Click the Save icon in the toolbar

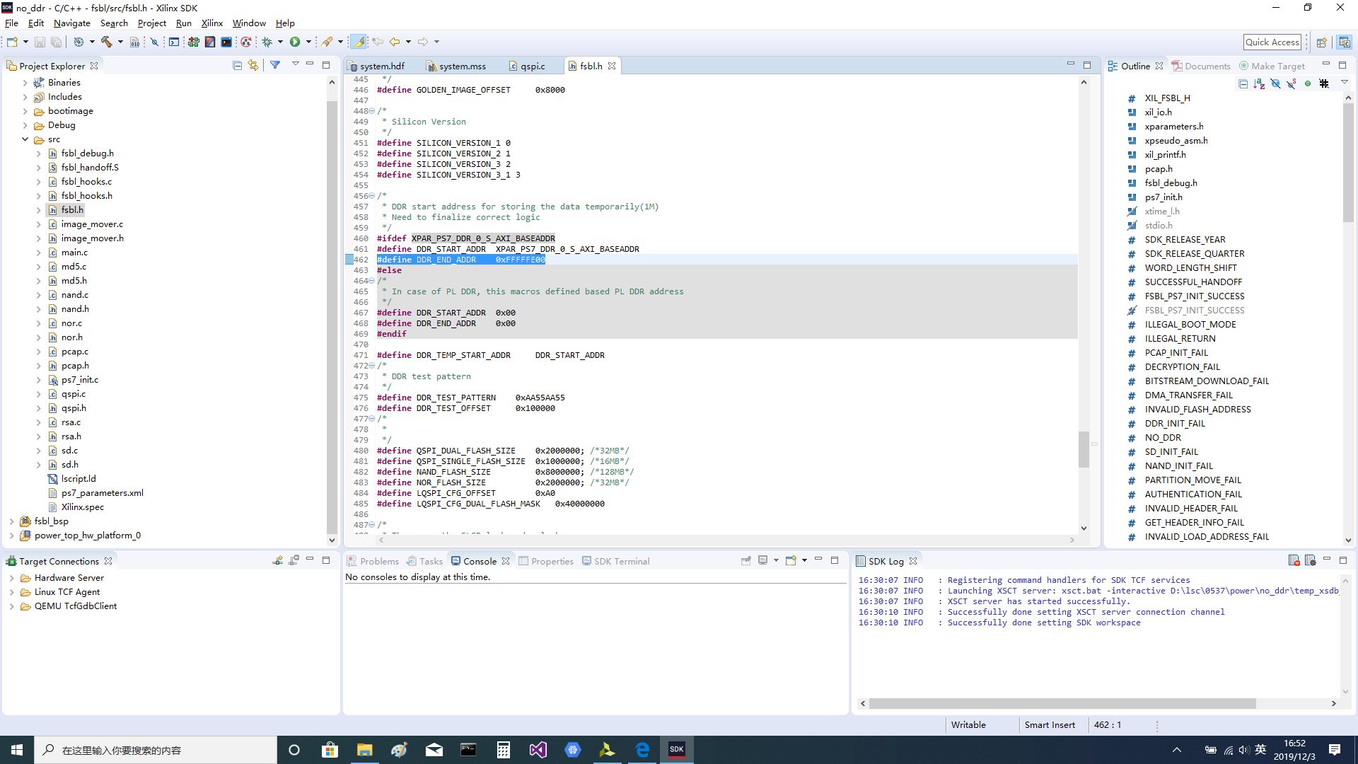(x=40, y=42)
